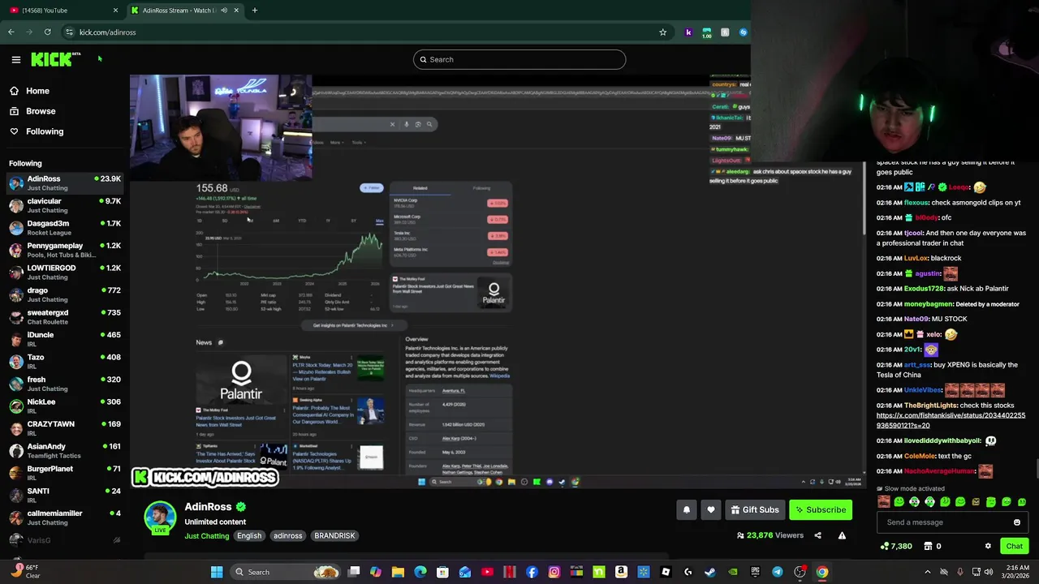Viewport: 1039px width, 584px height.
Task: Toggle stream notifications bell
Action: click(687, 509)
